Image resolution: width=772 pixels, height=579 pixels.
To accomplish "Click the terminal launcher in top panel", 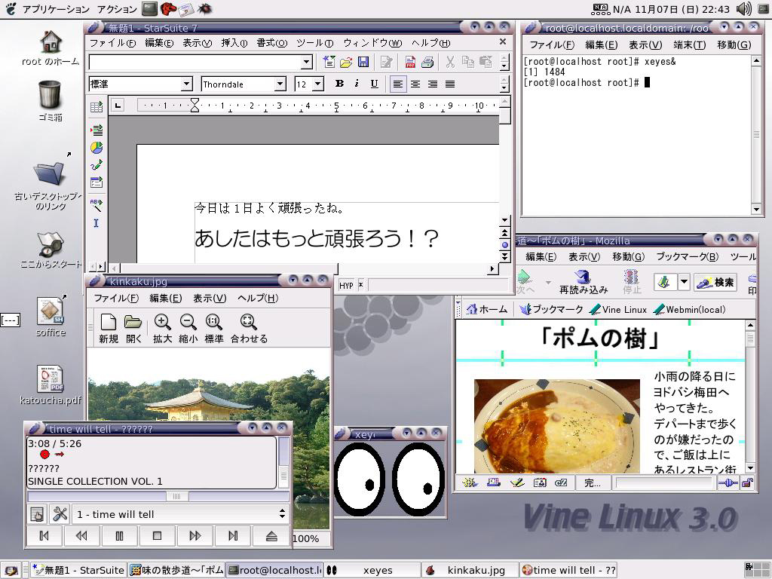I will (149, 8).
